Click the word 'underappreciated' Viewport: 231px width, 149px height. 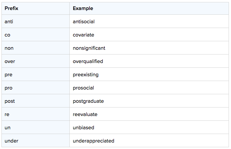click(x=94, y=141)
